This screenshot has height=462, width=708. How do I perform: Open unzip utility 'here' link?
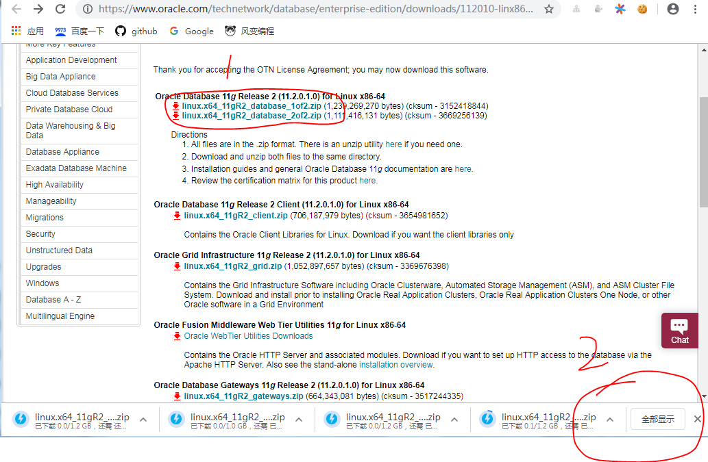[393, 144]
